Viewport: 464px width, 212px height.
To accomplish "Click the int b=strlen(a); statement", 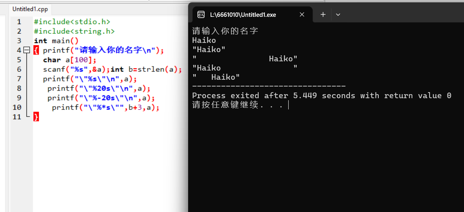I will (x=146, y=69).
